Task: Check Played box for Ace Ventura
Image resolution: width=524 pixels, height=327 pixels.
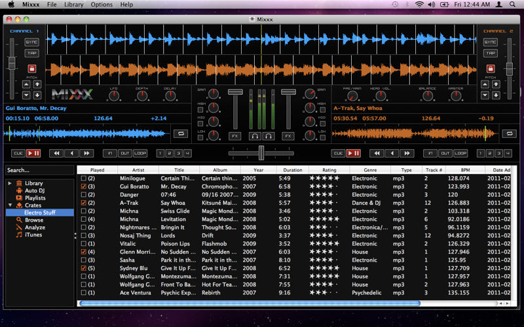Action: click(84, 292)
